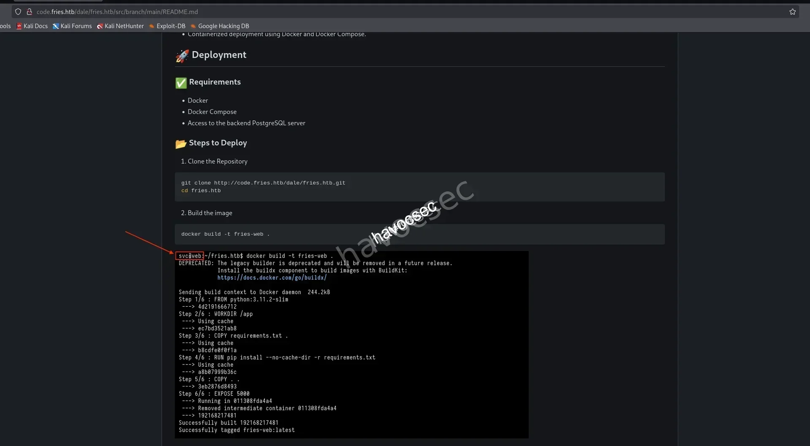Image resolution: width=810 pixels, height=446 pixels.
Task: Click the Kali Docs bookmark icon
Action: pos(19,26)
